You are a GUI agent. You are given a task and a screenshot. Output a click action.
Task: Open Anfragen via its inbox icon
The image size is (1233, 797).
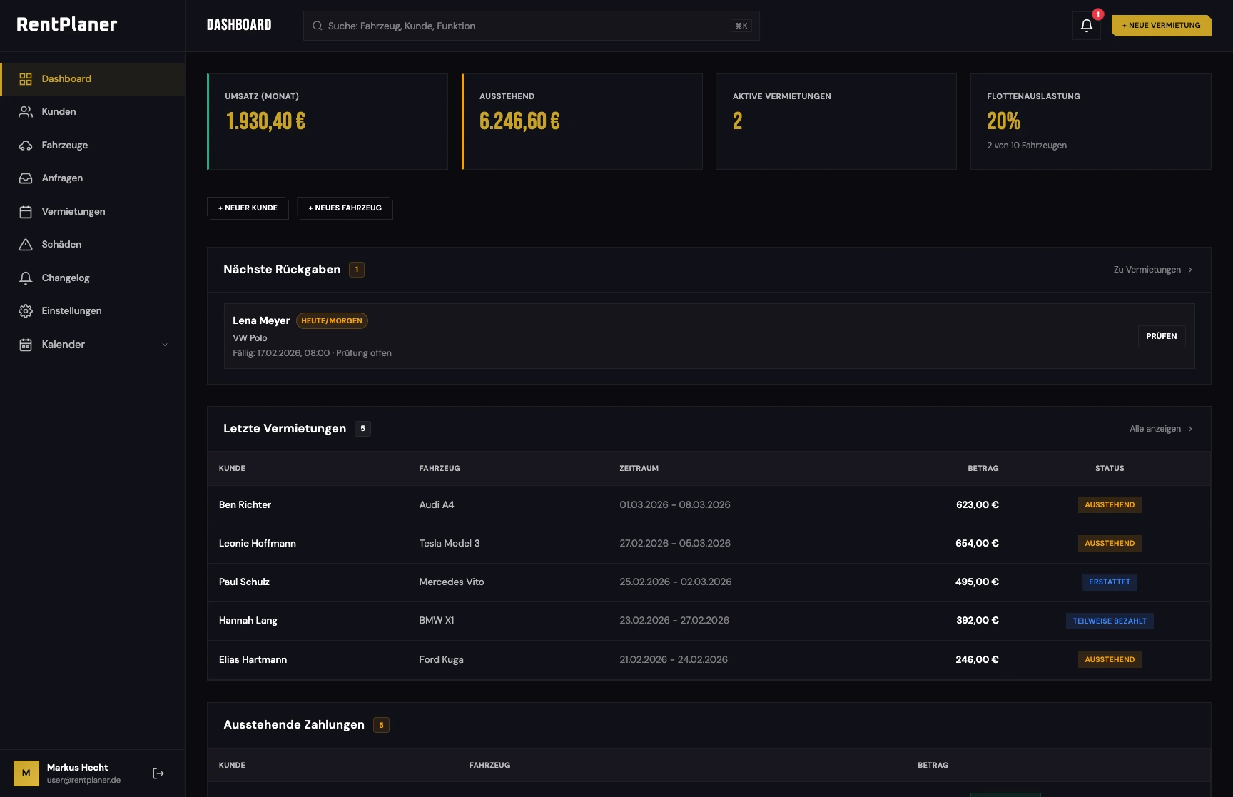coord(26,178)
